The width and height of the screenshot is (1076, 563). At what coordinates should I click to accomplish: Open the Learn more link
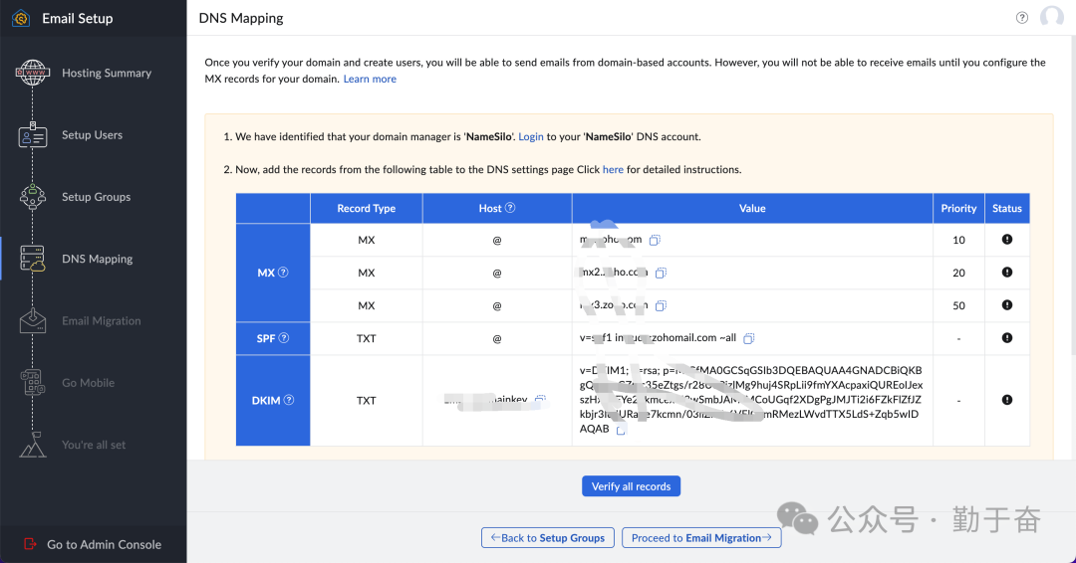pyautogui.click(x=370, y=80)
